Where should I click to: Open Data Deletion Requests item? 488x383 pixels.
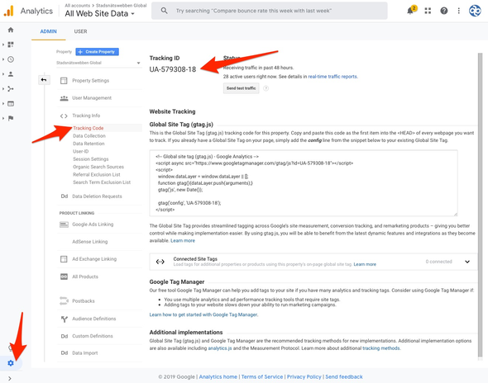coord(97,196)
